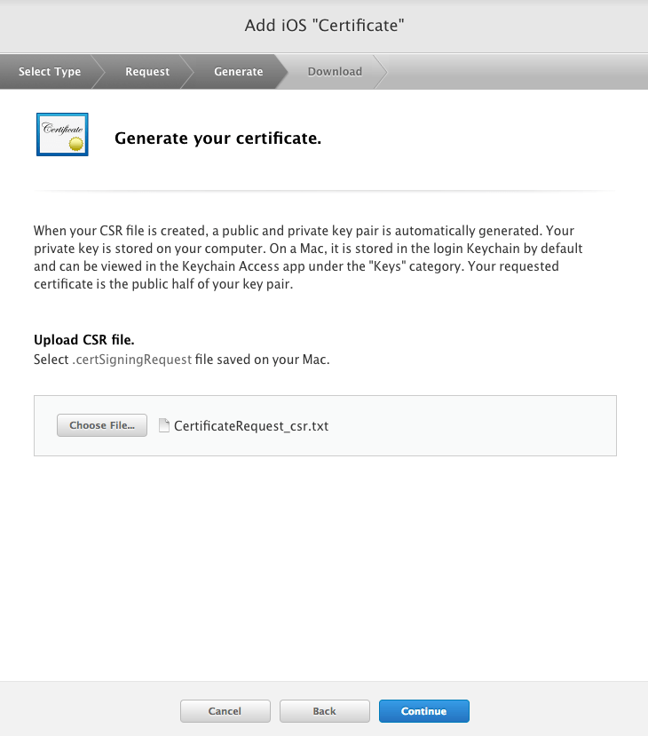Continue to generate the certificate
The height and width of the screenshot is (736, 648).
[424, 711]
